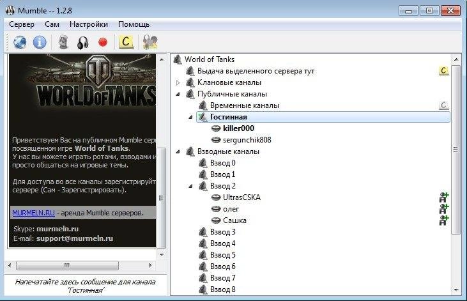Select the Взвод 7 channel
Image resolution: width=467 pixels, height=301 pixels.
[223, 278]
